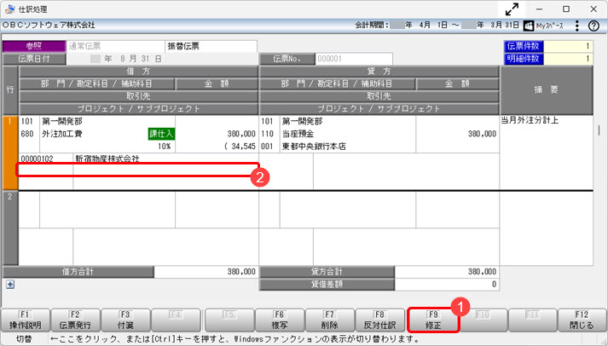Click the green 課仕入 tax tag

pyautogui.click(x=161, y=134)
